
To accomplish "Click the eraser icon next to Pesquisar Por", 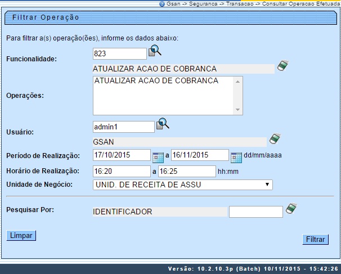I will point(290,209).
